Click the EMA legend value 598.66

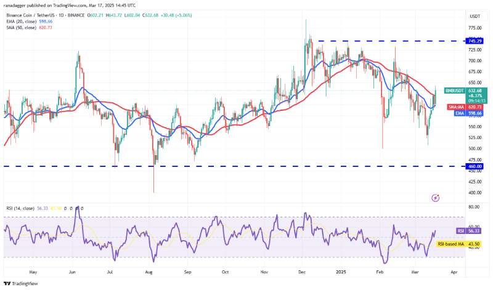coord(46,22)
